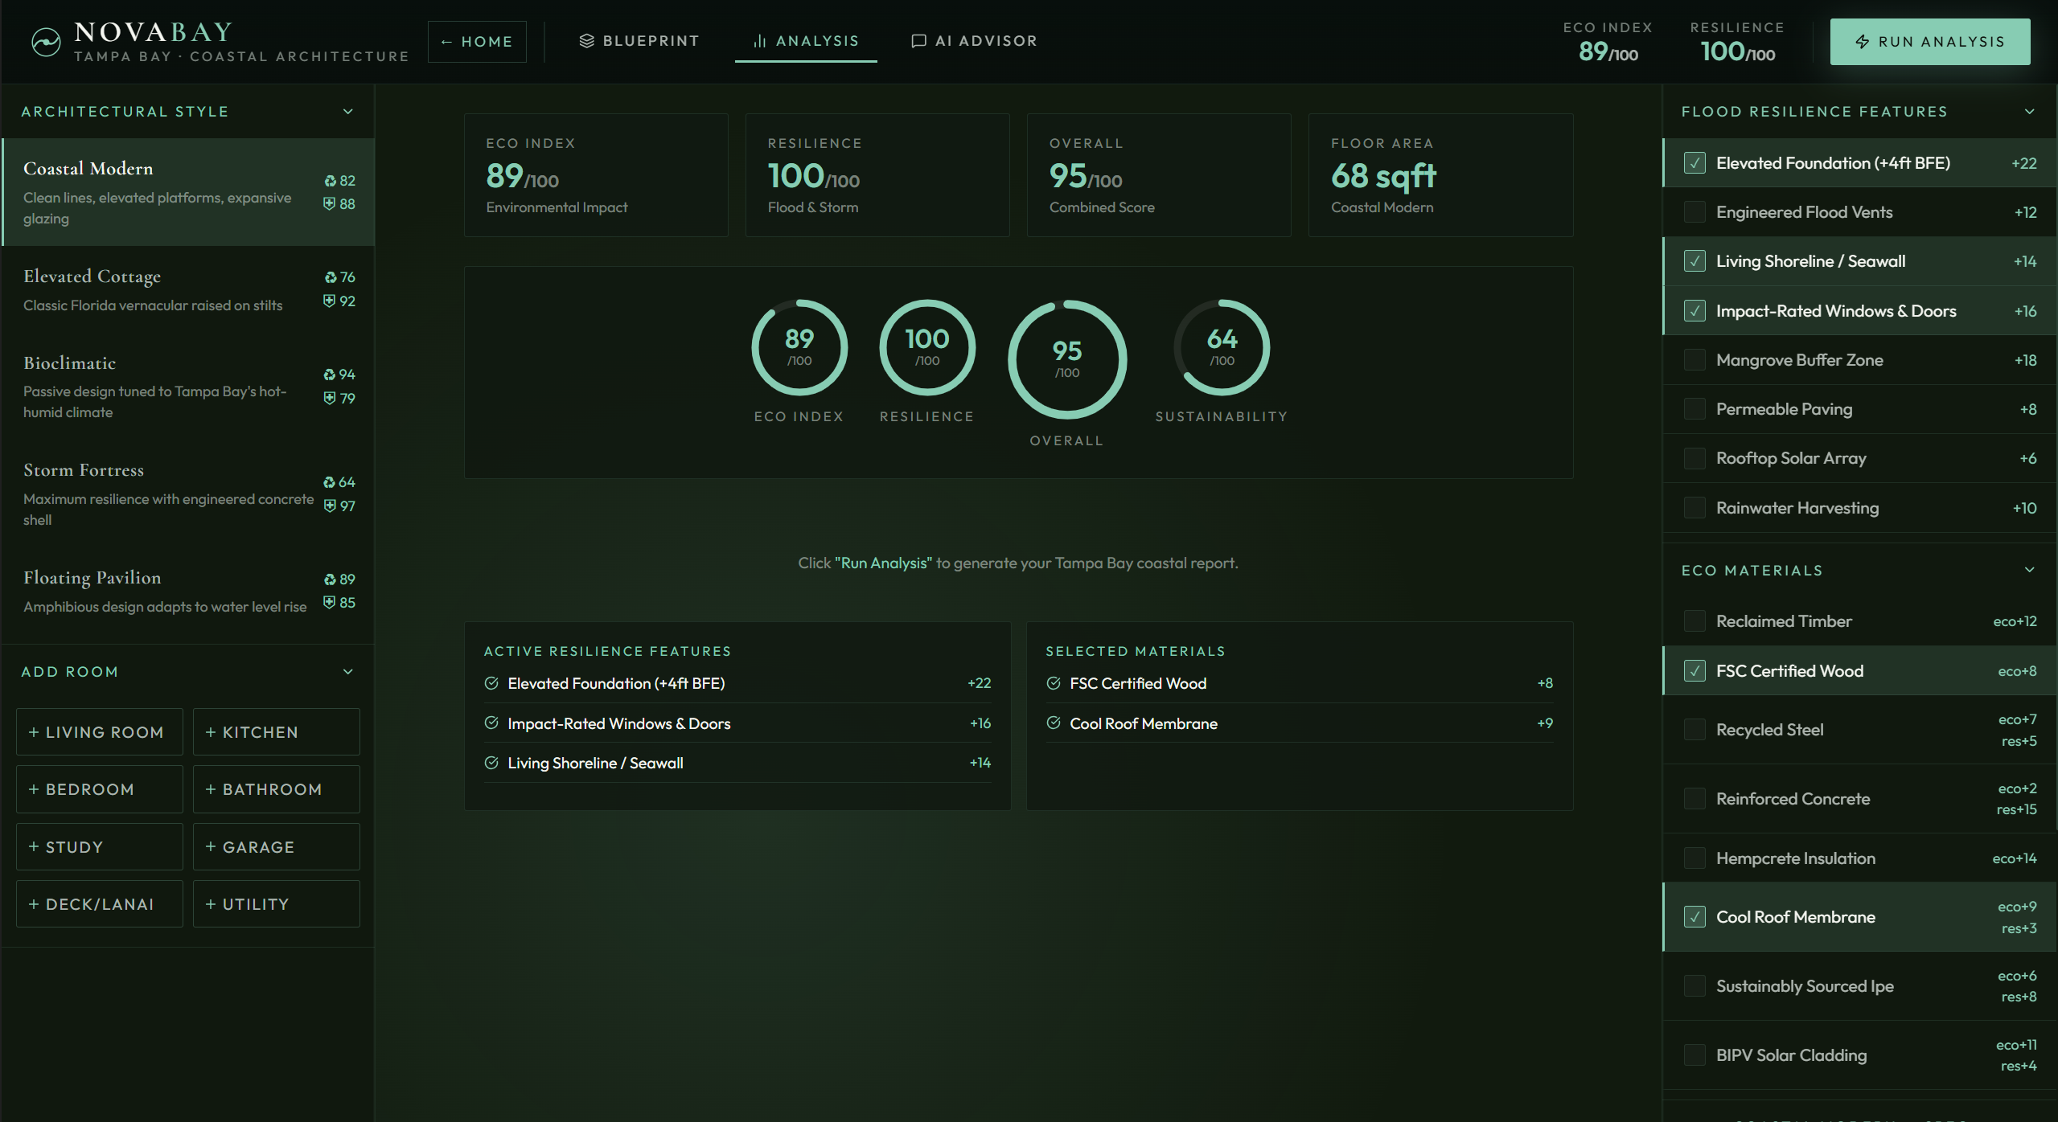This screenshot has width=2058, height=1122.
Task: Switch to the Blueprint tab
Action: coord(639,41)
